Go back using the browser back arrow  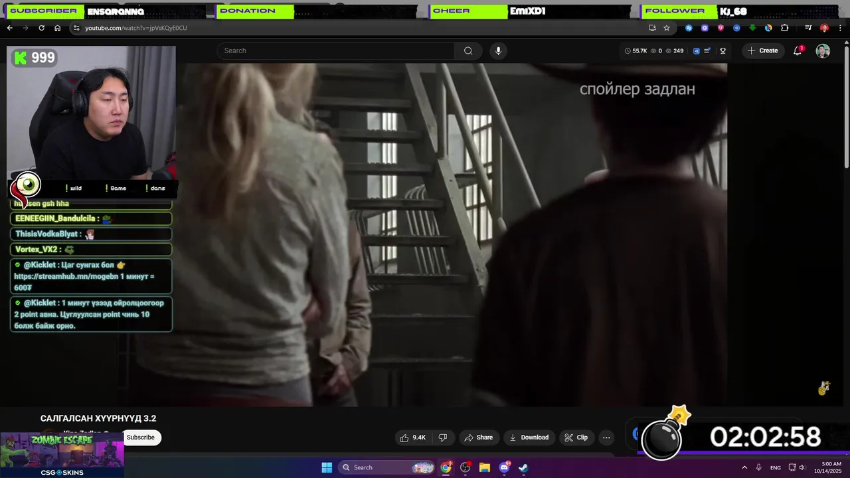click(9, 28)
